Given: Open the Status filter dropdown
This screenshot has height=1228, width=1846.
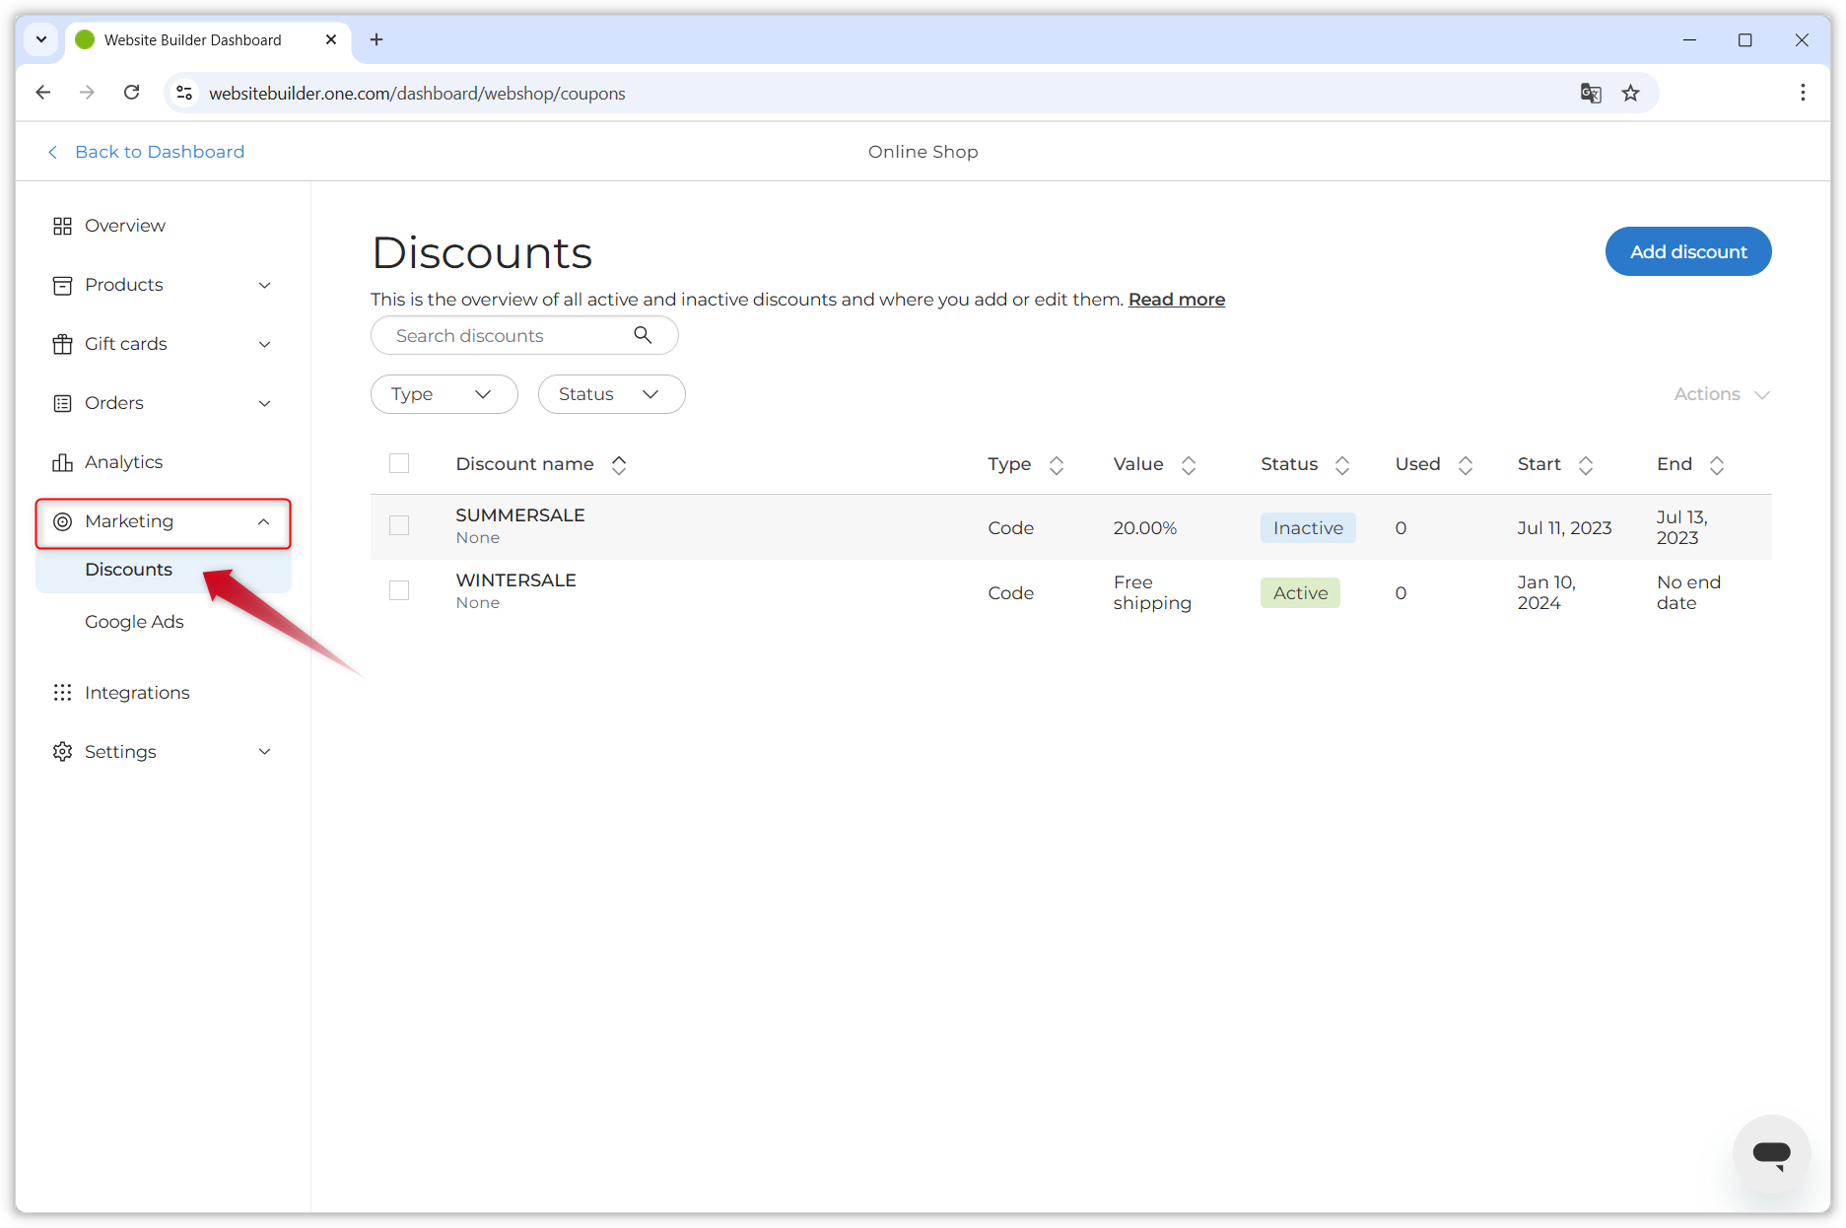Looking at the screenshot, I should pos(610,393).
